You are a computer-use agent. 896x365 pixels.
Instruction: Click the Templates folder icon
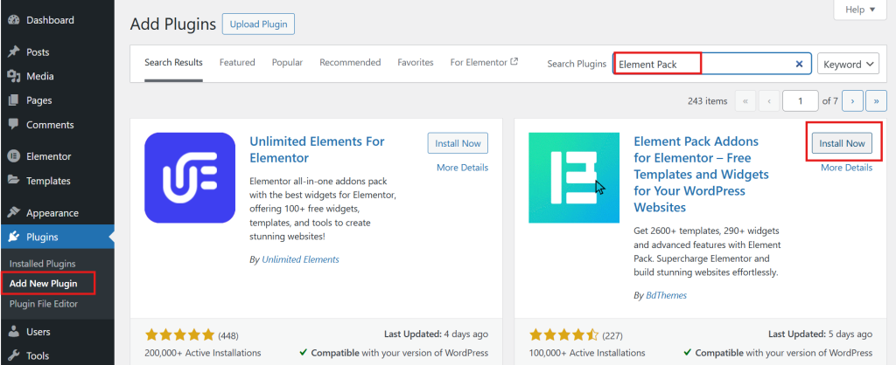[x=13, y=181]
